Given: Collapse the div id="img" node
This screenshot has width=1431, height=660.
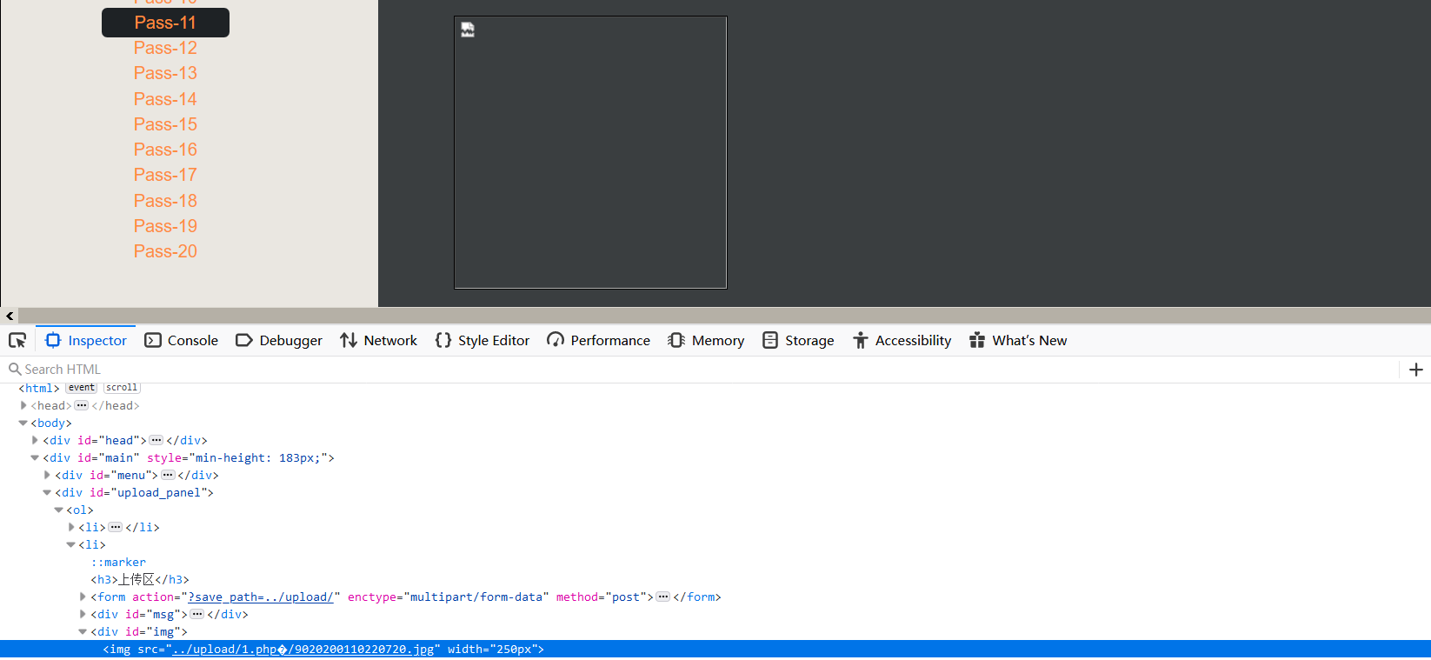Looking at the screenshot, I should 83,631.
